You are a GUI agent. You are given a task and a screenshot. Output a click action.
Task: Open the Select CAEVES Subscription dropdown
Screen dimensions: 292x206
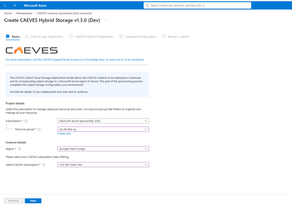[103, 165]
